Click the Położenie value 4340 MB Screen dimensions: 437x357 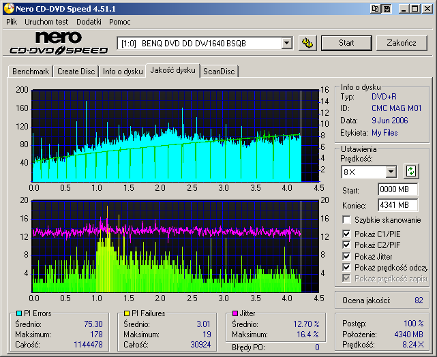click(409, 334)
